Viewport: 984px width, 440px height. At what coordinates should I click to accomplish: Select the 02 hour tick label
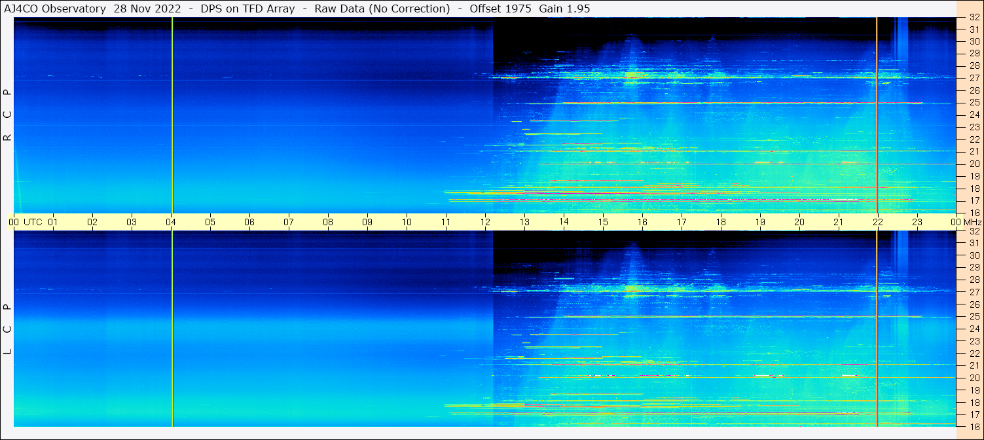pyautogui.click(x=92, y=222)
